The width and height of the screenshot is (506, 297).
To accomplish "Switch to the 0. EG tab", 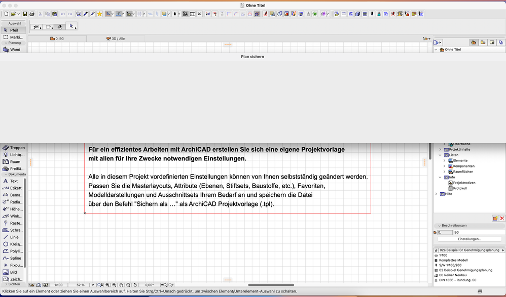I will coord(57,38).
